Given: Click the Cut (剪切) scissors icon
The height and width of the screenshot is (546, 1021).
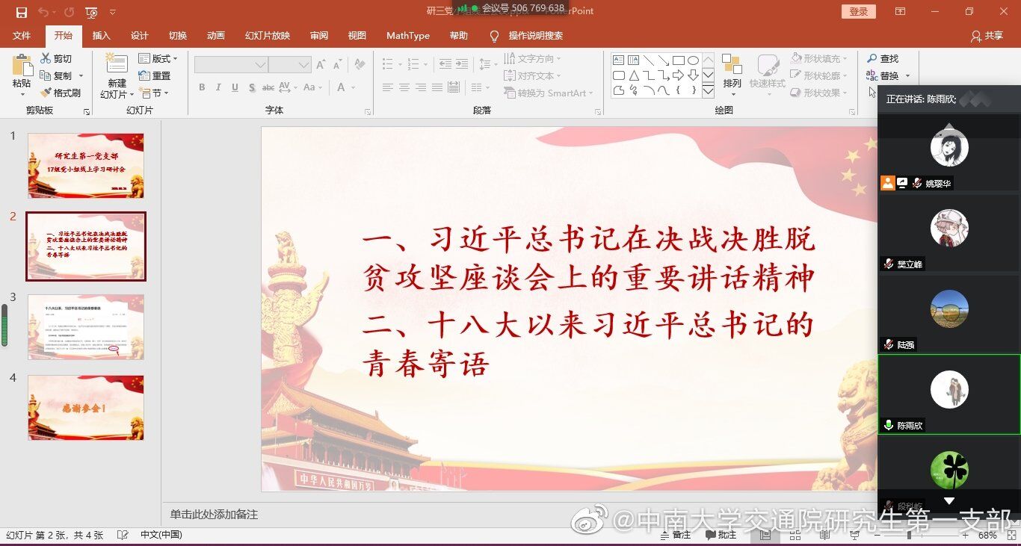Looking at the screenshot, I should coord(46,58).
